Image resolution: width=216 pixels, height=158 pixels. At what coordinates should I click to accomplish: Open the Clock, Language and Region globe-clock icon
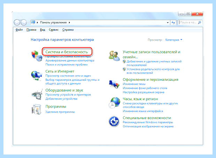(114, 103)
